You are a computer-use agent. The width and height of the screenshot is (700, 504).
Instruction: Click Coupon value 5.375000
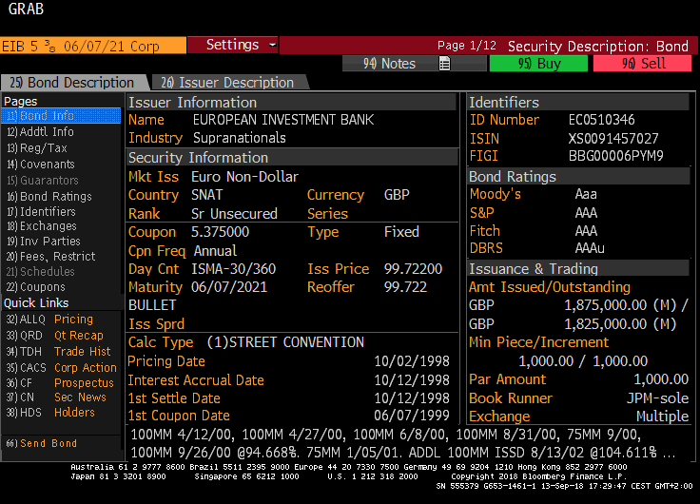[x=220, y=232]
